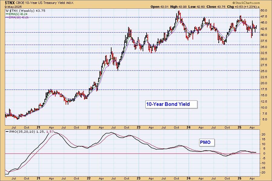This screenshot has width=272, height=181.
Task: Open the StockCharts.com copyright link
Action: pyautogui.click(x=246, y=3)
